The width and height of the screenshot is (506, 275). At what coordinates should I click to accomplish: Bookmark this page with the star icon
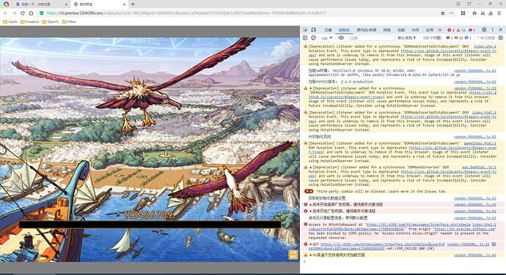pyautogui.click(x=443, y=13)
